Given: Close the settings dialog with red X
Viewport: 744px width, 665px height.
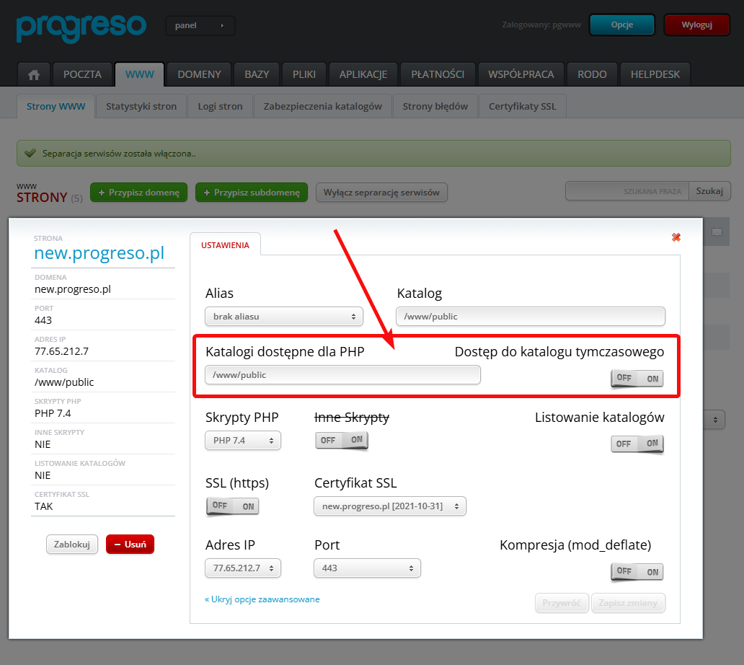Looking at the screenshot, I should pyautogui.click(x=676, y=237).
